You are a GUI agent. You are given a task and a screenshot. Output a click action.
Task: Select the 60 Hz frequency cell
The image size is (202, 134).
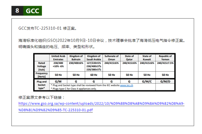point(94,75)
